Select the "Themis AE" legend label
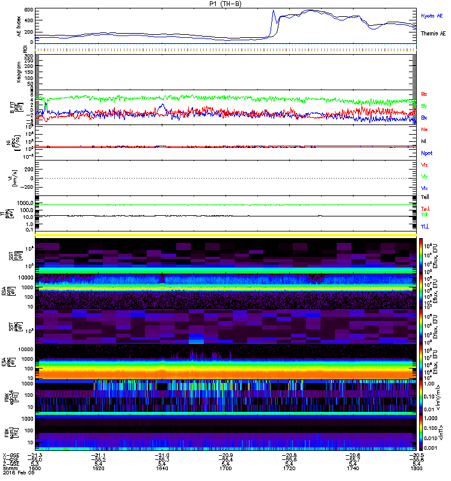This screenshot has width=451, height=481. click(433, 34)
